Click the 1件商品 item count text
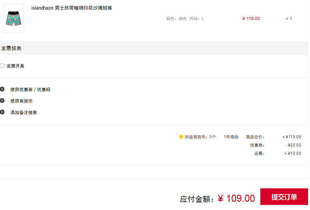Screen dimensions: 310x210 click(x=231, y=137)
